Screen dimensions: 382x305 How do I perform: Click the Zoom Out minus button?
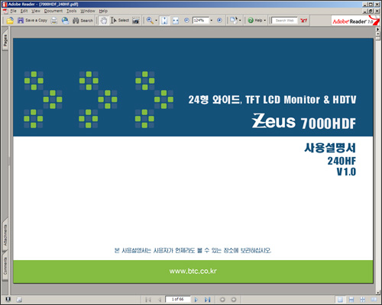point(186,21)
